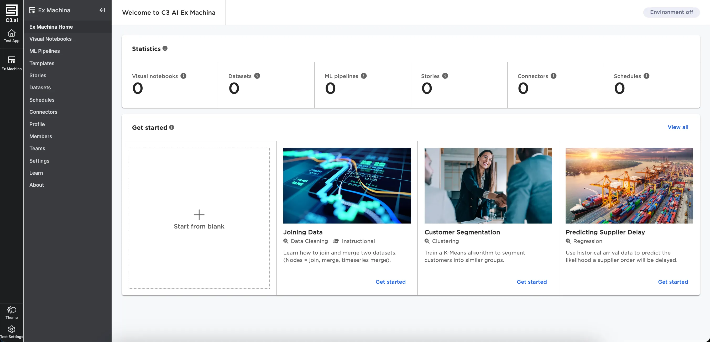Screen dimensions: 710x342
Task: Click the Get started info icon
Action: pyautogui.click(x=171, y=127)
